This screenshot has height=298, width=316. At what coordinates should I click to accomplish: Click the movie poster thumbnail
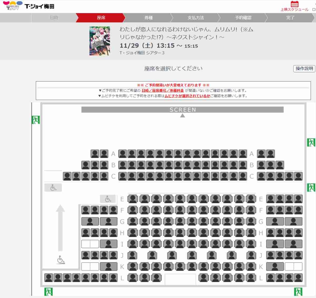(x=100, y=41)
